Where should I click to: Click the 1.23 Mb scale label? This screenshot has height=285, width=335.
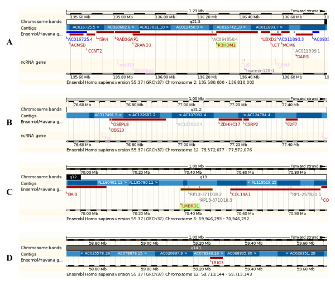196,11
